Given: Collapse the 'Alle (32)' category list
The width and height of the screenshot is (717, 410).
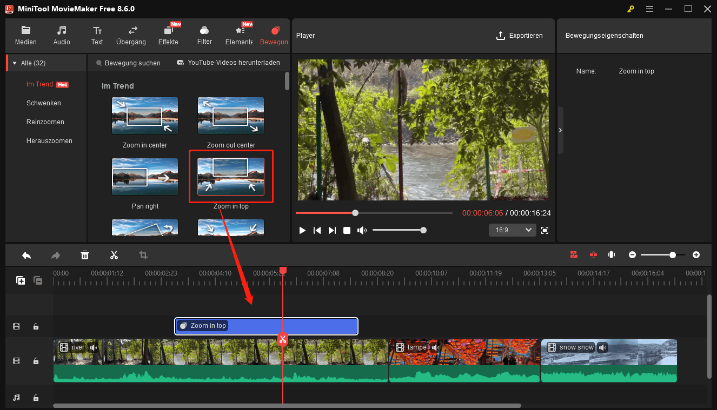Looking at the screenshot, I should [14, 62].
